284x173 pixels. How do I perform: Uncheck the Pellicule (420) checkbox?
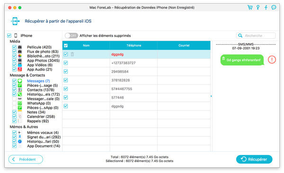(x=14, y=47)
